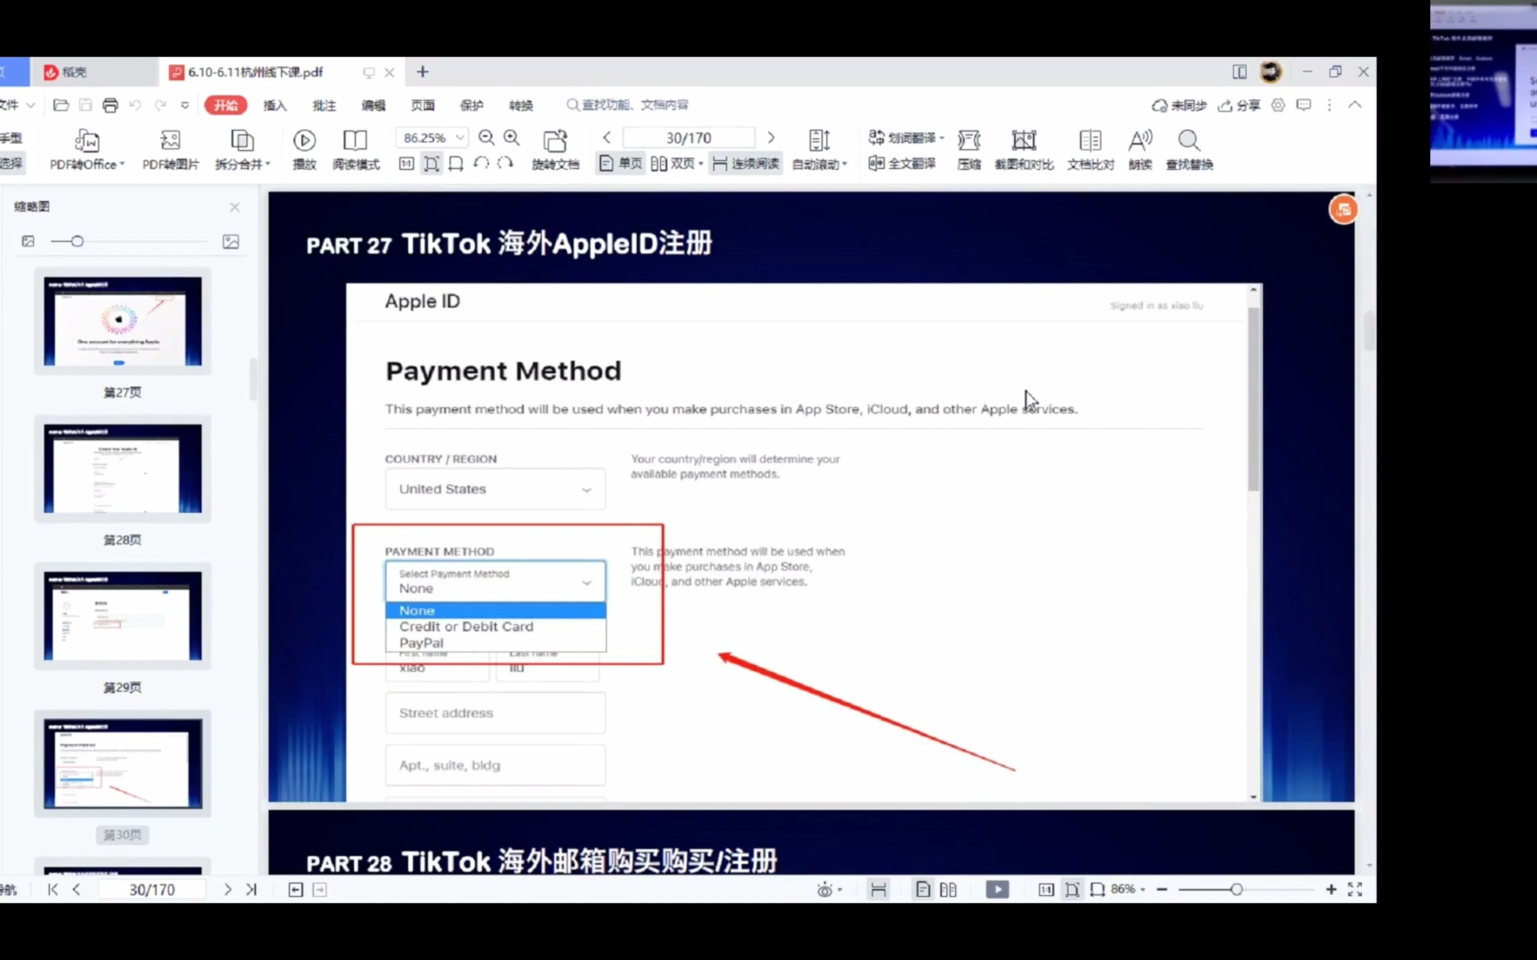The image size is (1537, 960).
Task: Adjust zoom slider in status bar
Action: pos(1236,889)
